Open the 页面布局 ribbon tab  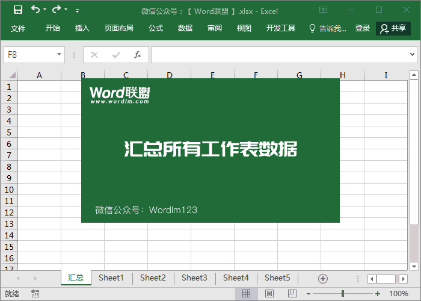tap(119, 28)
